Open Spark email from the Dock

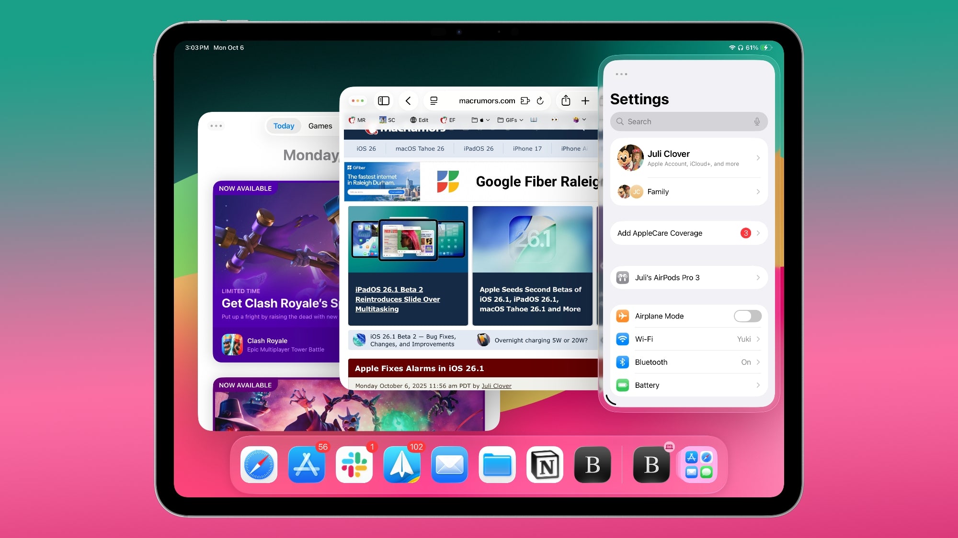402,464
